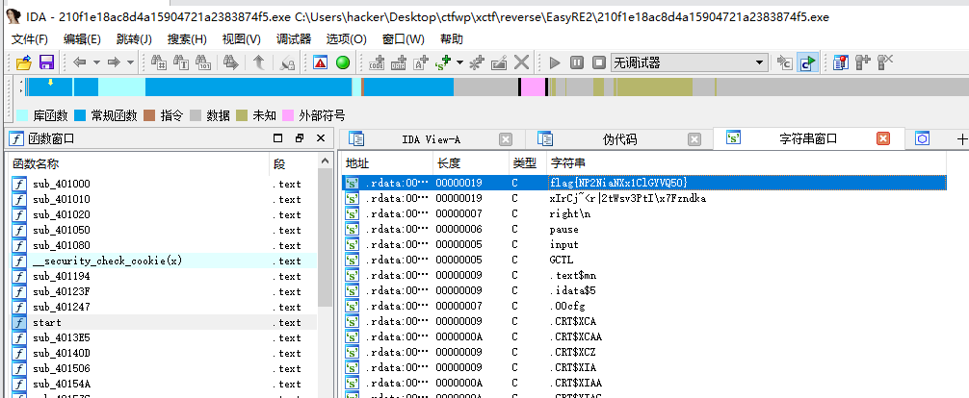The height and width of the screenshot is (398, 969).
Task: Select the pause string row
Action: coord(644,229)
